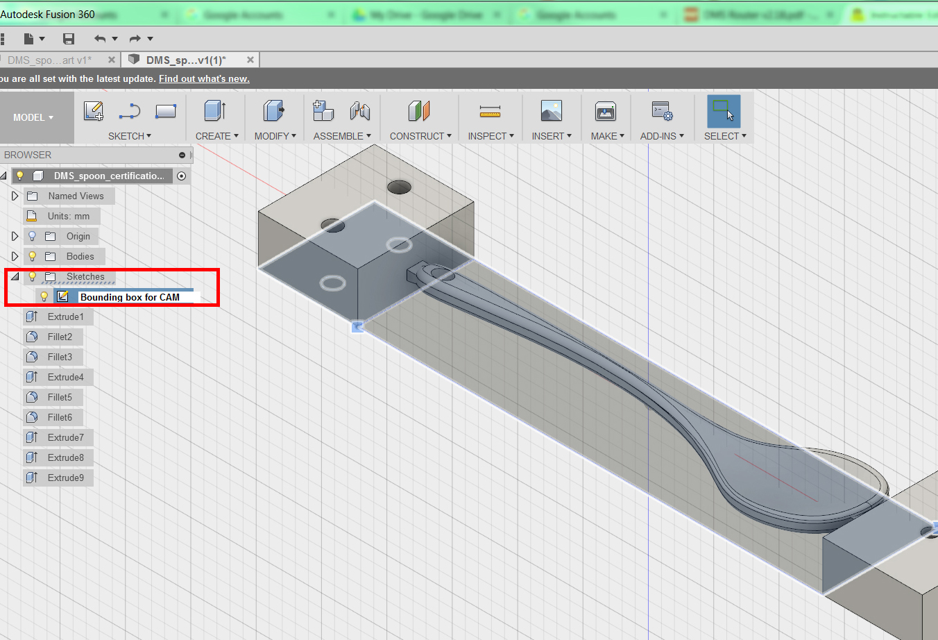The height and width of the screenshot is (640, 938).
Task: Toggle visibility bulb of Bodies folder
Action: coord(32,256)
